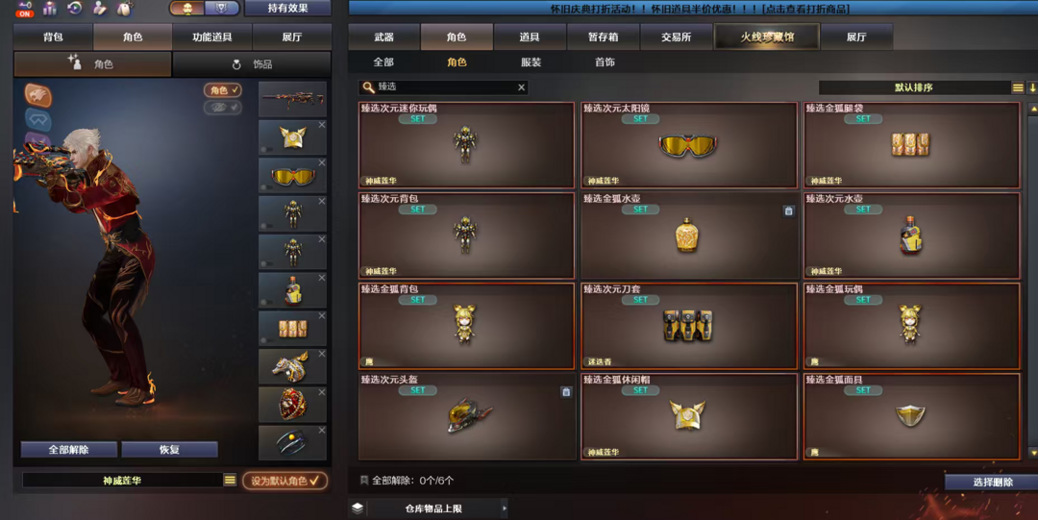Image resolution: width=1038 pixels, height=520 pixels.
Task: Click the trash icon on 臻选次元头盔 item
Action: pyautogui.click(x=566, y=392)
